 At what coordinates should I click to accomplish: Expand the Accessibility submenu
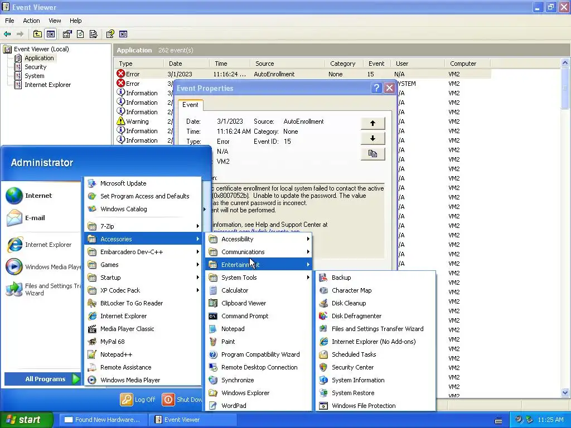pyautogui.click(x=259, y=239)
